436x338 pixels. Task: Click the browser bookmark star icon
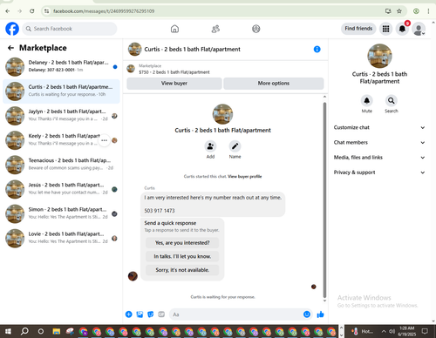click(399, 11)
